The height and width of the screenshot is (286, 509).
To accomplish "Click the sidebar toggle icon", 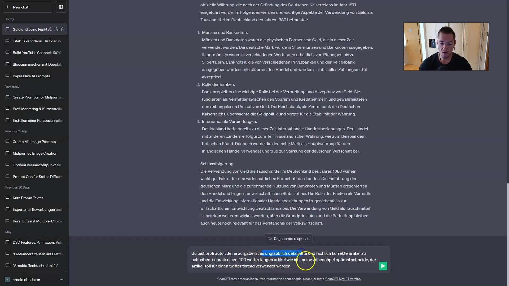I will click(61, 7).
